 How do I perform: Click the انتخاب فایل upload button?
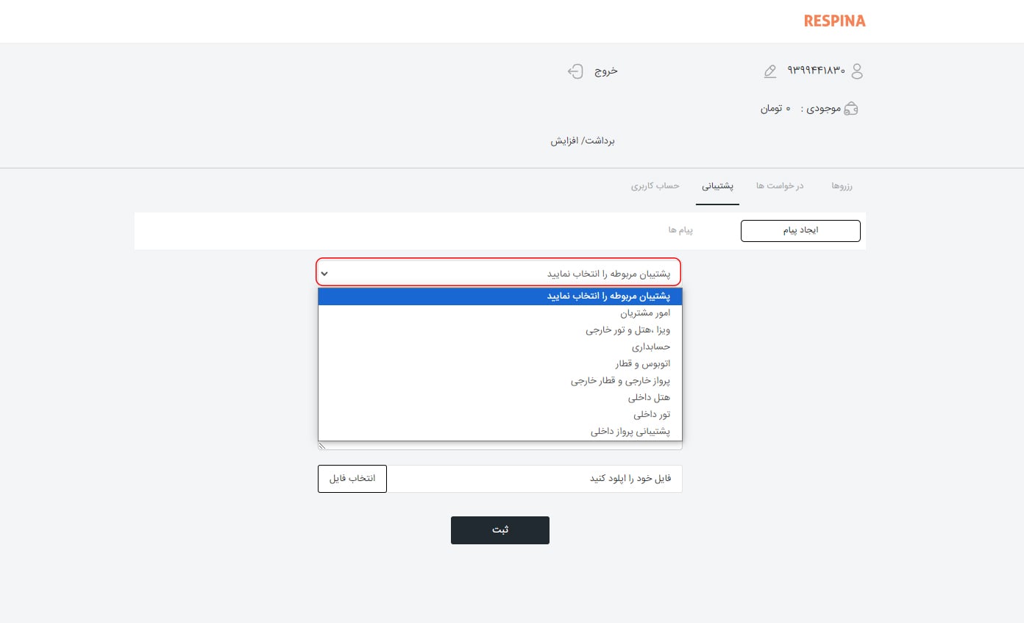click(352, 478)
